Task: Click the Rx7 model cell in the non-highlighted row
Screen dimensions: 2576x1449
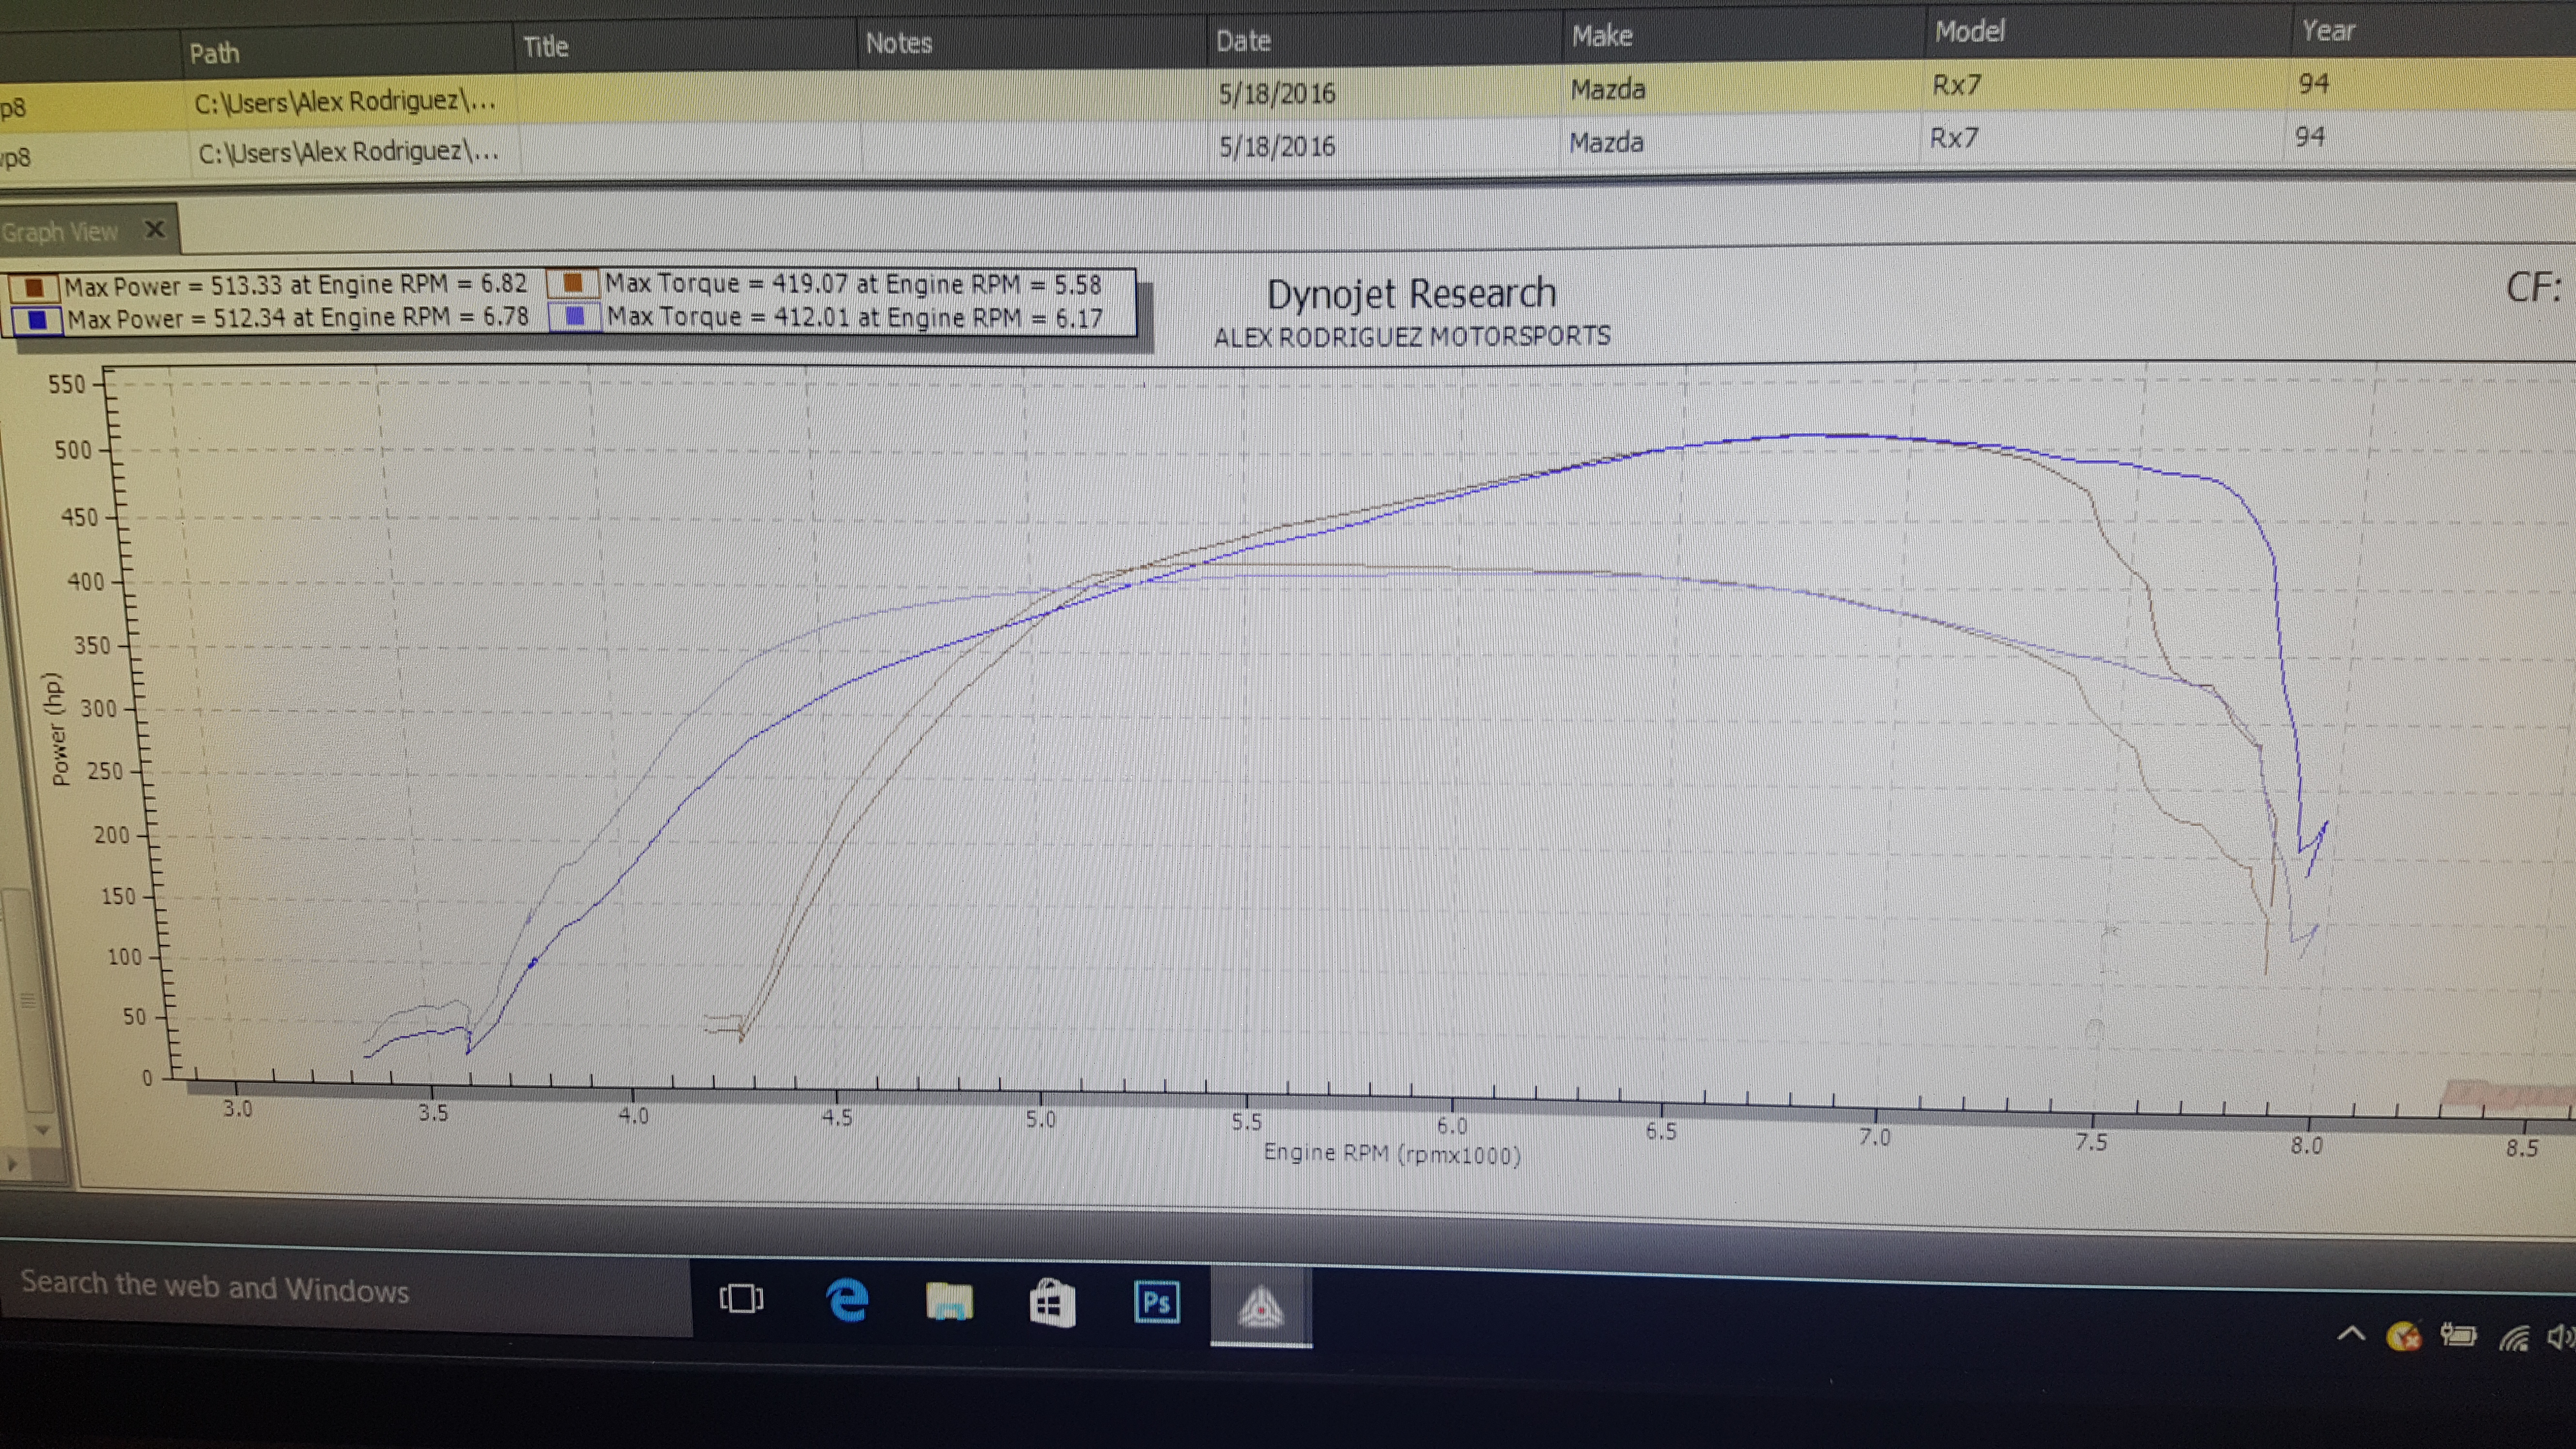Action: pyautogui.click(x=1954, y=137)
